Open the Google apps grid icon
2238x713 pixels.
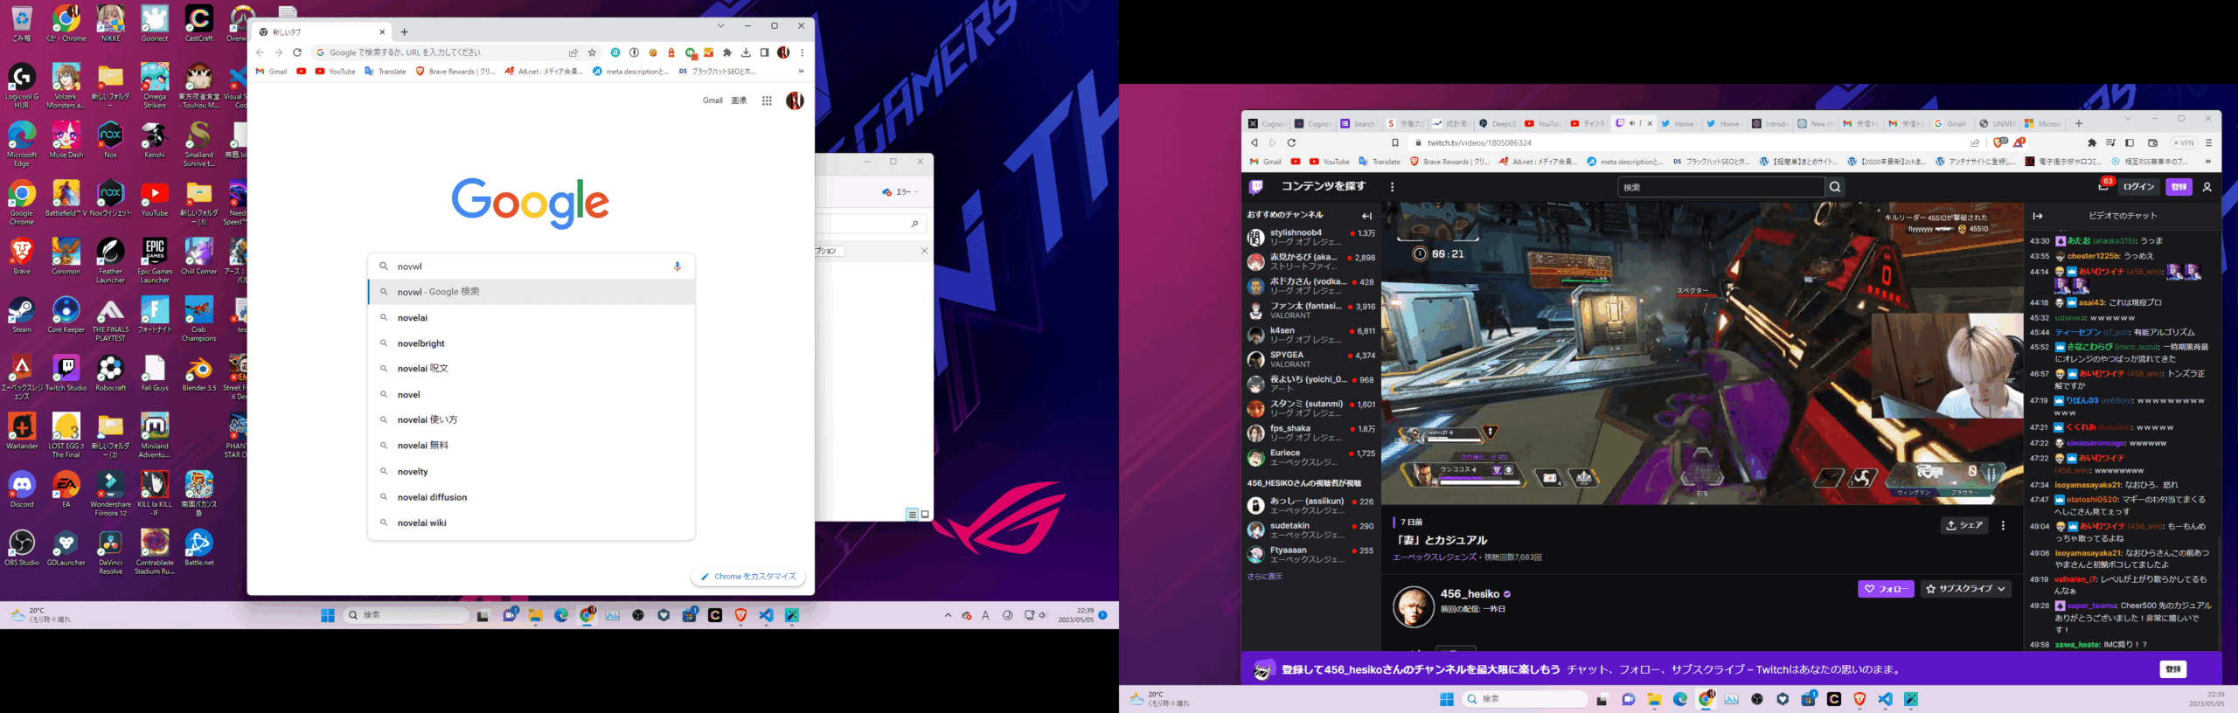(767, 100)
